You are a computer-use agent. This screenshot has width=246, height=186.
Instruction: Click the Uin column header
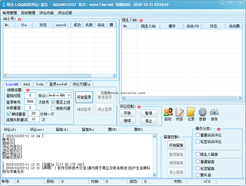coord(24,25)
